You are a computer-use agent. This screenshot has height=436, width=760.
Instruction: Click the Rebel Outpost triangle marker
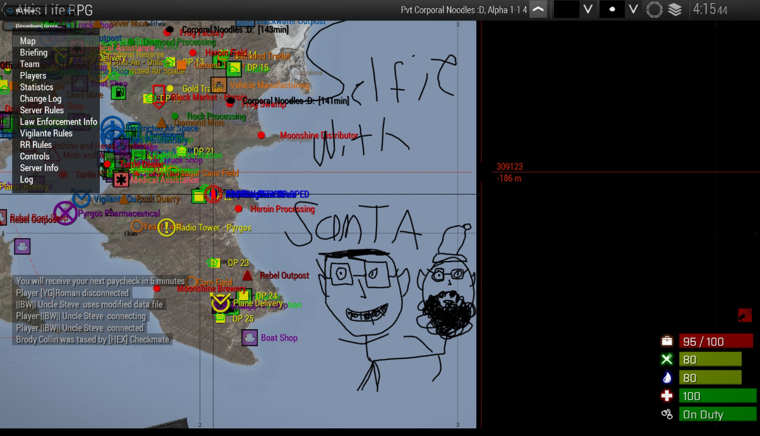(248, 276)
